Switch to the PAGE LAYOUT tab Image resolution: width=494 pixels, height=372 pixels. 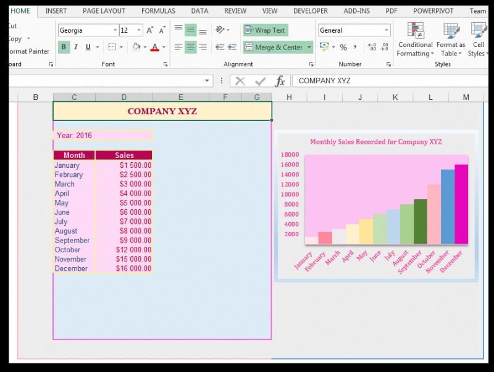pos(104,11)
